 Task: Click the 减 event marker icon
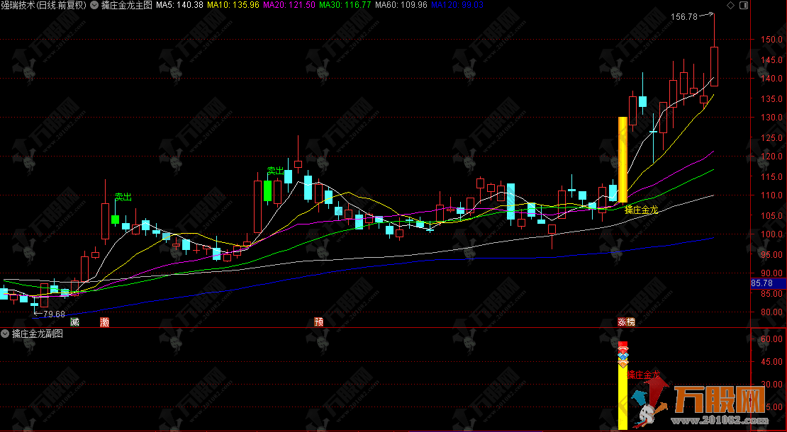(75, 322)
